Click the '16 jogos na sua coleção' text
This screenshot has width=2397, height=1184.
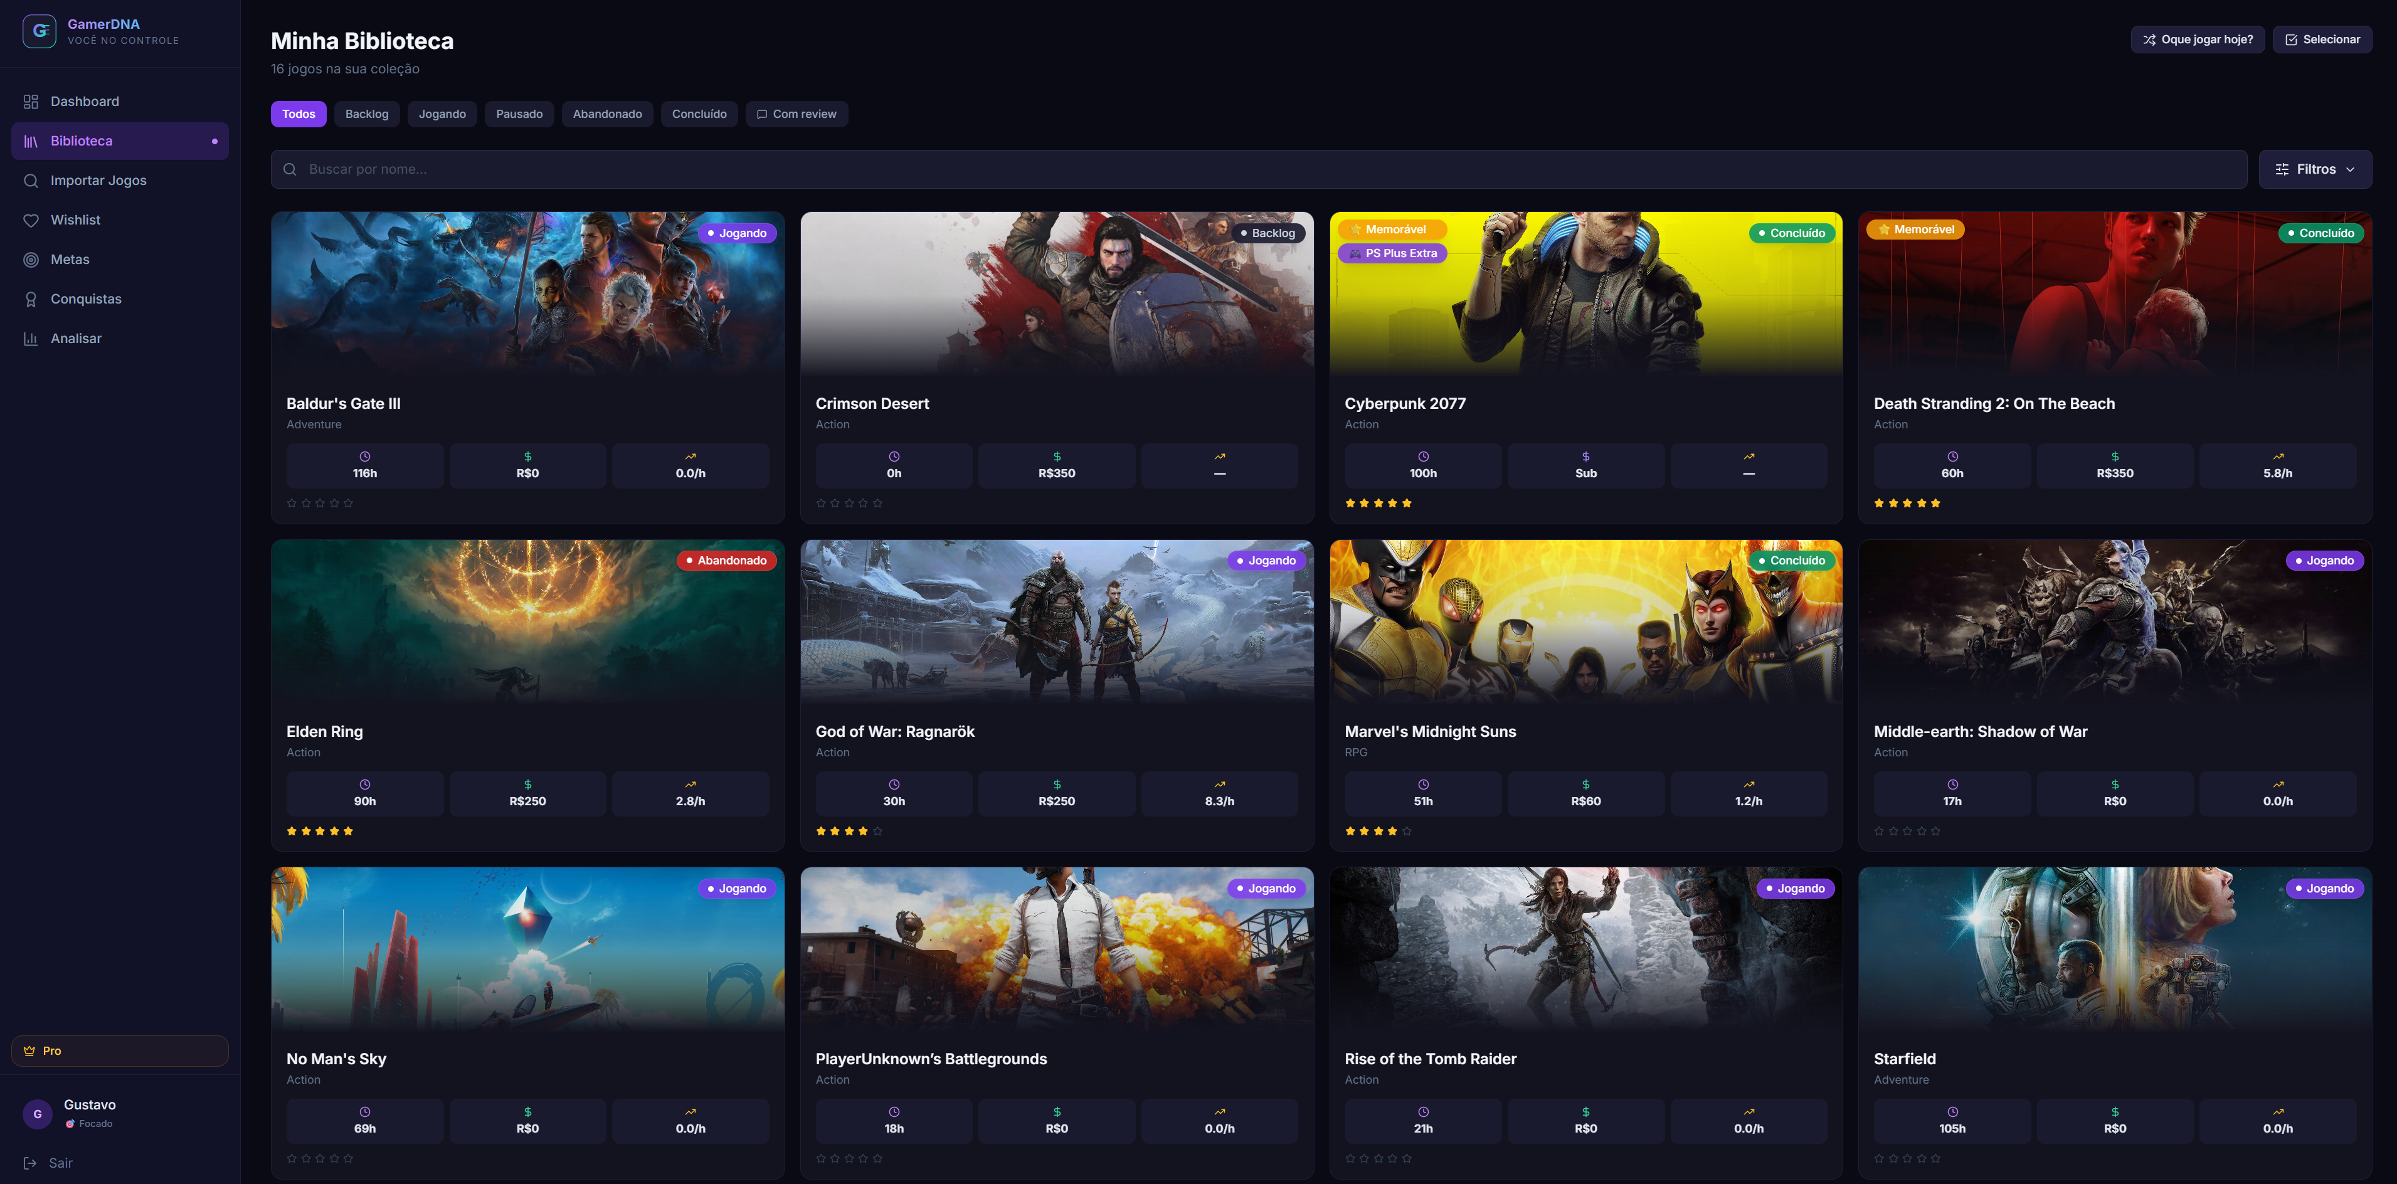[345, 69]
